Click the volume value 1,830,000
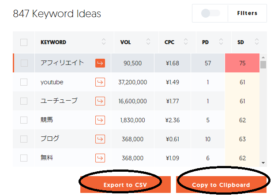 tap(133, 120)
